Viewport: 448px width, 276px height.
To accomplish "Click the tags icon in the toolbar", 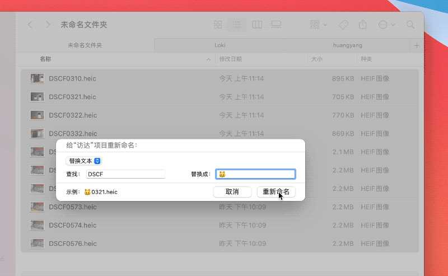I will tap(343, 25).
